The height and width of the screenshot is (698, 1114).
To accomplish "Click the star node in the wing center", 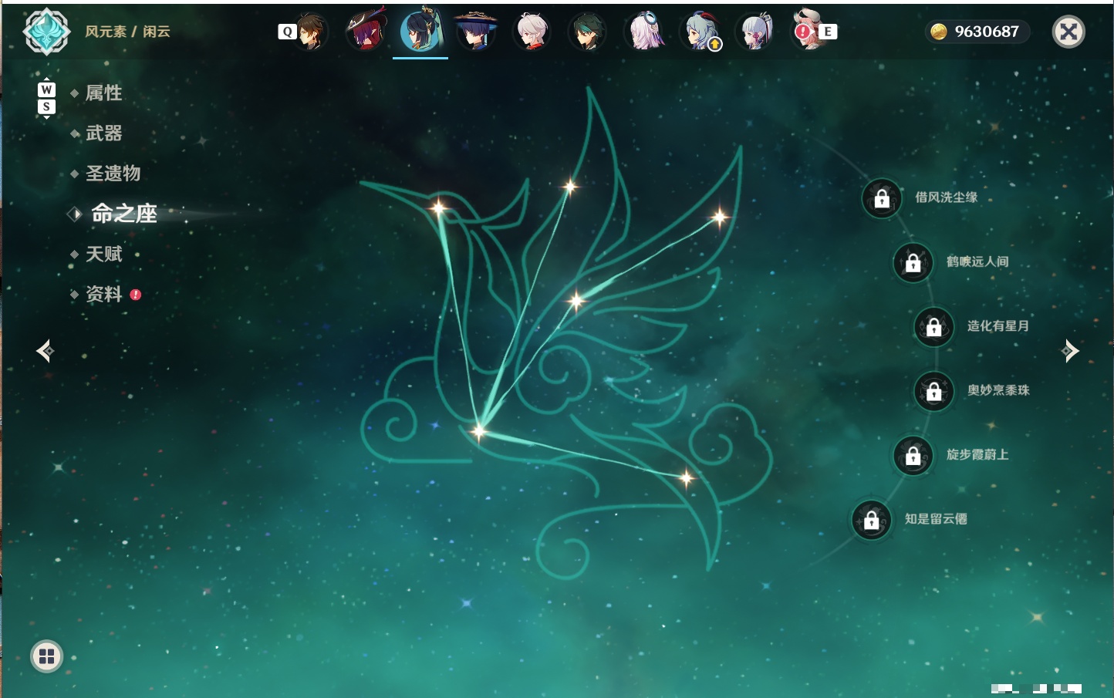I will (576, 301).
